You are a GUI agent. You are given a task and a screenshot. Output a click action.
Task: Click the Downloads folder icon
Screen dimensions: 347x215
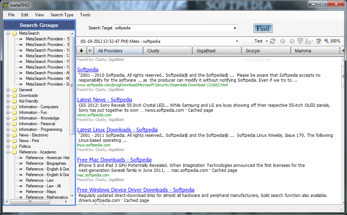(15, 96)
